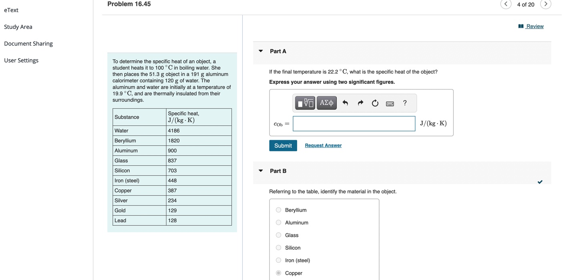The width and height of the screenshot is (567, 280).
Task: Collapse the Part A section
Action: pyautogui.click(x=261, y=51)
